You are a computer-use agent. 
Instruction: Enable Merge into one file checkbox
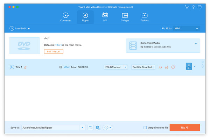click(145, 127)
